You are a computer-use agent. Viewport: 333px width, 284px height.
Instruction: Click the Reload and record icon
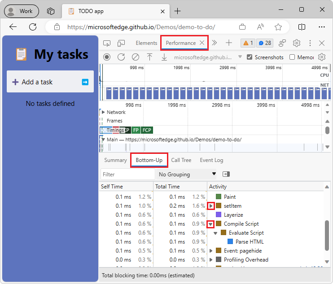(121, 57)
